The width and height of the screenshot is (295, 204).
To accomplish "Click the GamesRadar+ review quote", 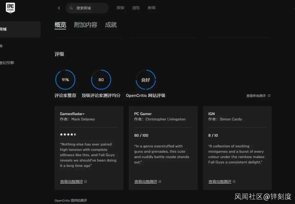I will coord(88,155).
